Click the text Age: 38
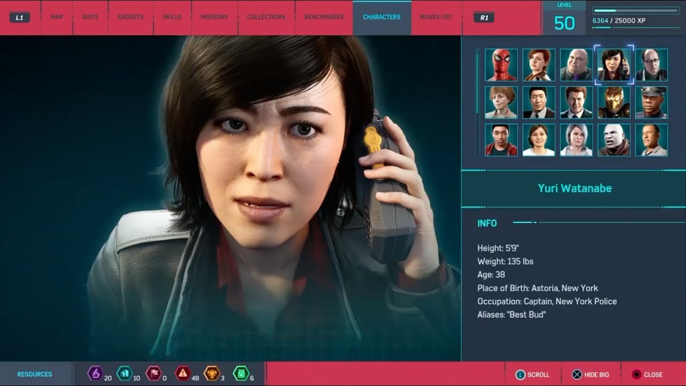This screenshot has width=686, height=386. tap(491, 274)
